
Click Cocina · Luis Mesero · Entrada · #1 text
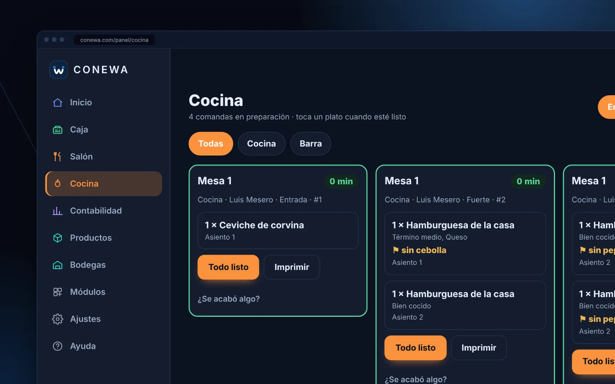coord(260,200)
